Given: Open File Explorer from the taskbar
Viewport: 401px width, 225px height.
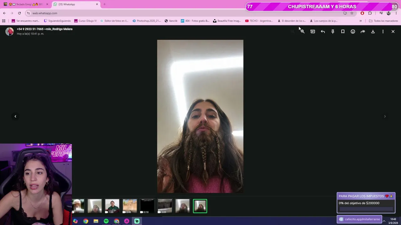Looking at the screenshot, I should point(96,221).
